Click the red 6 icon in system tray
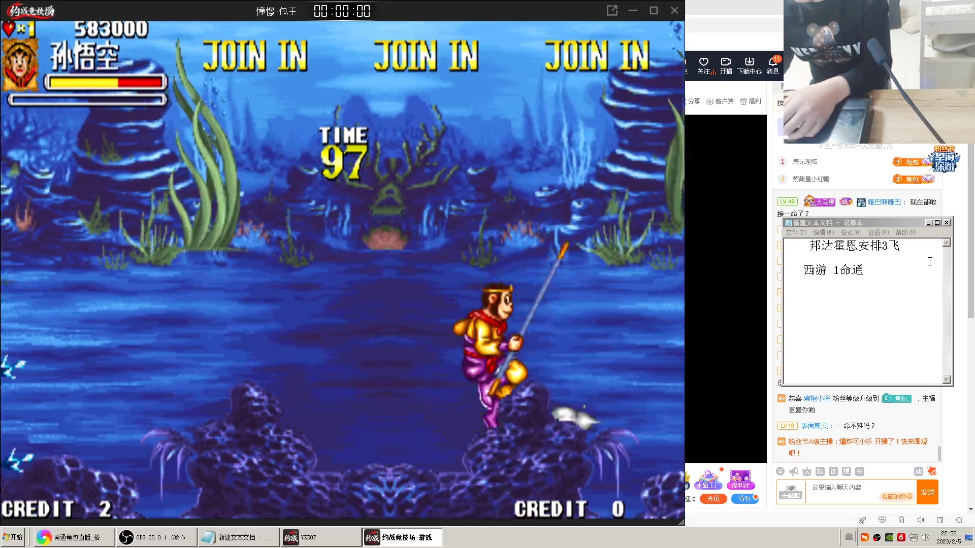 point(901,537)
